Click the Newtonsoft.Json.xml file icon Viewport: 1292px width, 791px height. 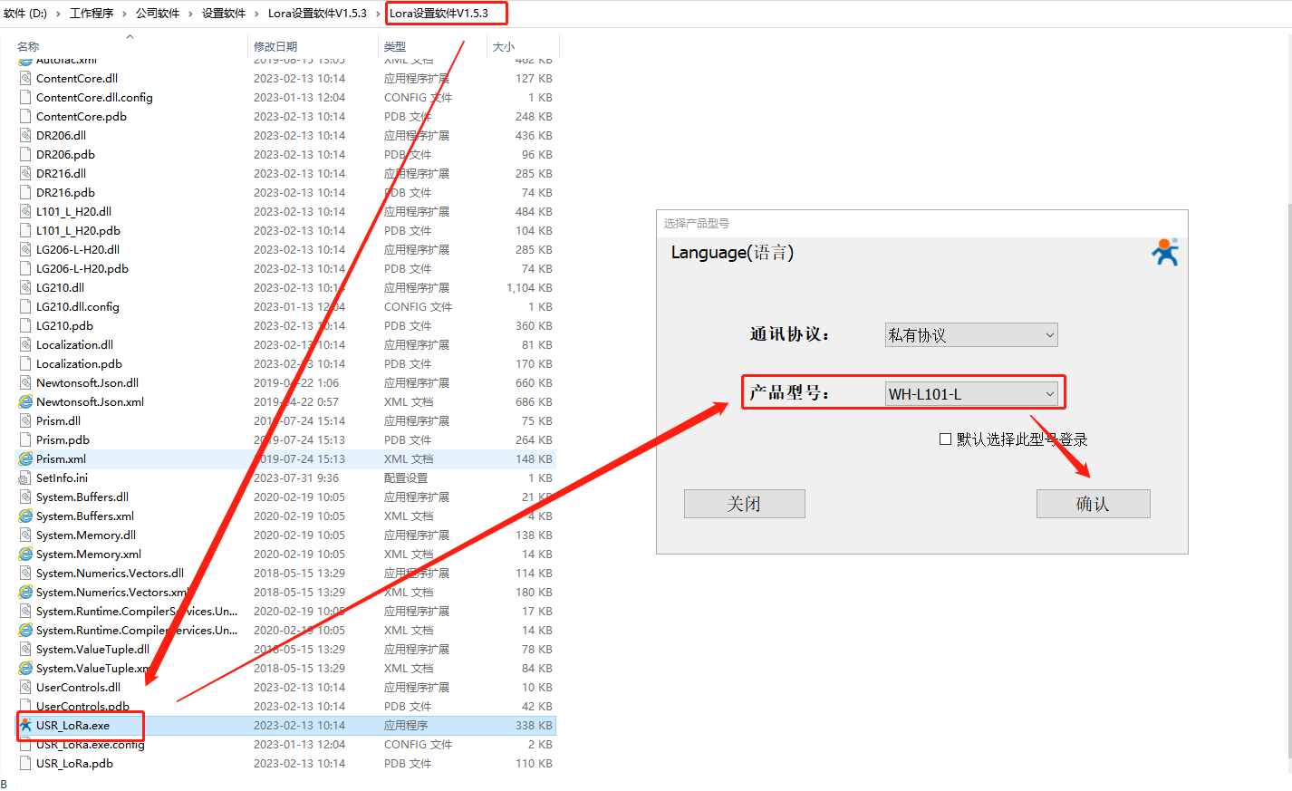(25, 401)
